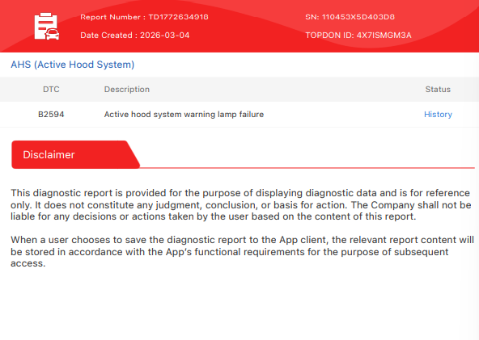Select the Active hood system warning lamp description
Image resolution: width=479 pixels, height=340 pixels.
[x=184, y=115]
